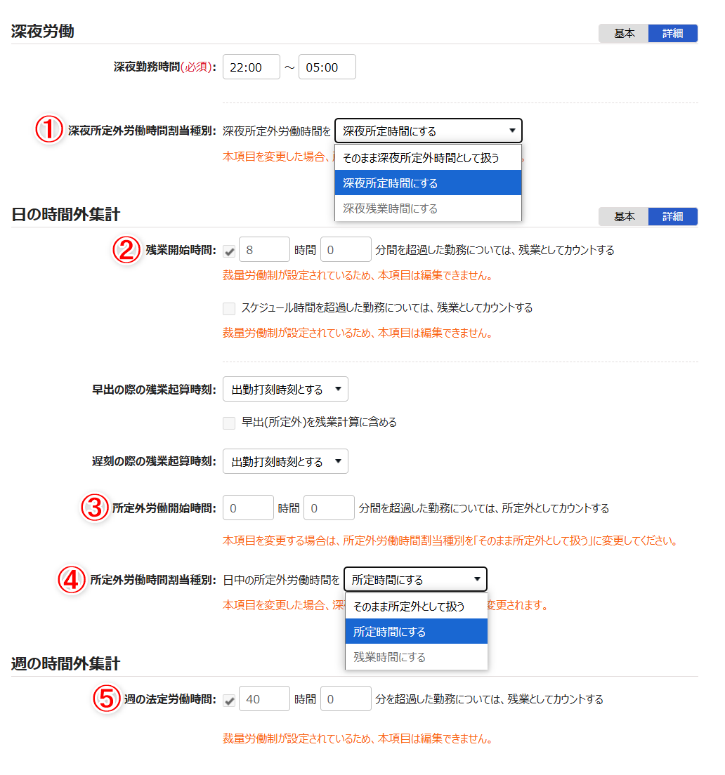Click the hour field of 所定外労働開始時間
Image resolution: width=725 pixels, height=775 pixels.
[248, 507]
